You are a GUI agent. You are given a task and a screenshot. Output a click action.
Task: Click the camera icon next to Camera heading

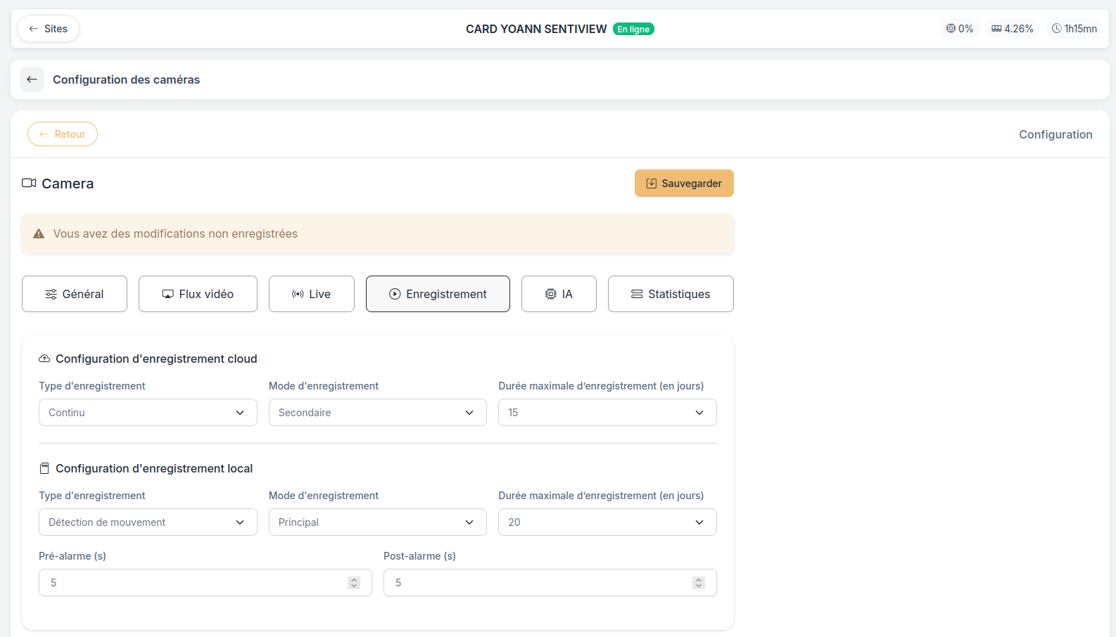29,183
